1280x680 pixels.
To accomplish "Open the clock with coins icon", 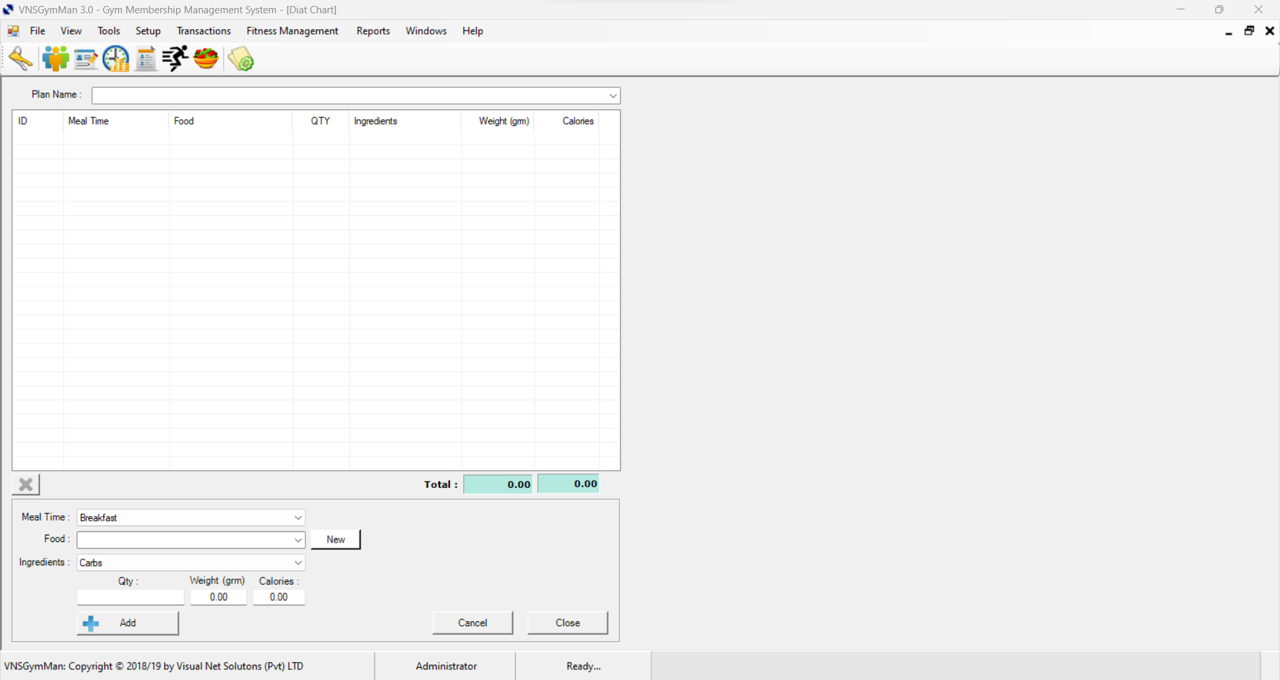I will [x=116, y=59].
